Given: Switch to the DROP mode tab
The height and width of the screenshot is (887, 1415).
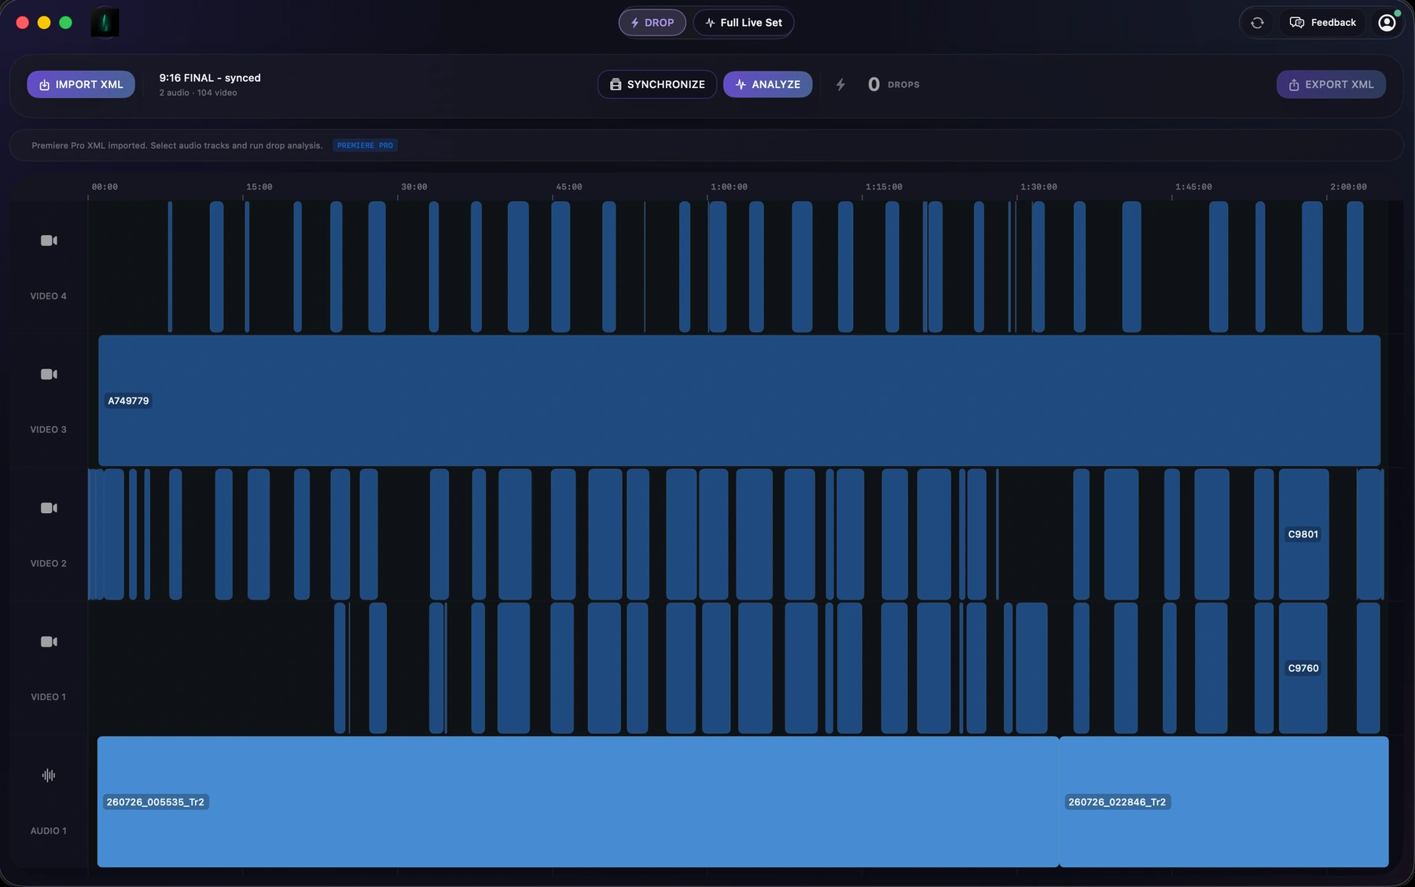Looking at the screenshot, I should point(652,23).
